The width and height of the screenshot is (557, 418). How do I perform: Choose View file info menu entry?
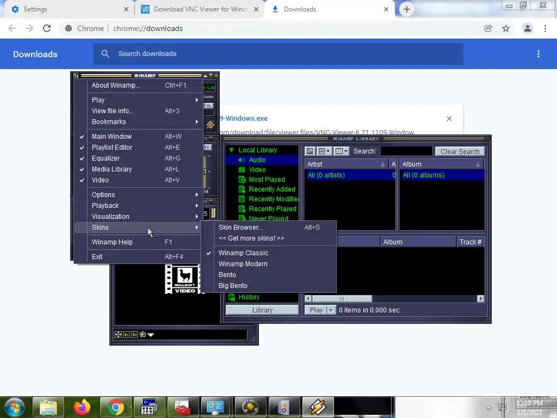pos(139,111)
